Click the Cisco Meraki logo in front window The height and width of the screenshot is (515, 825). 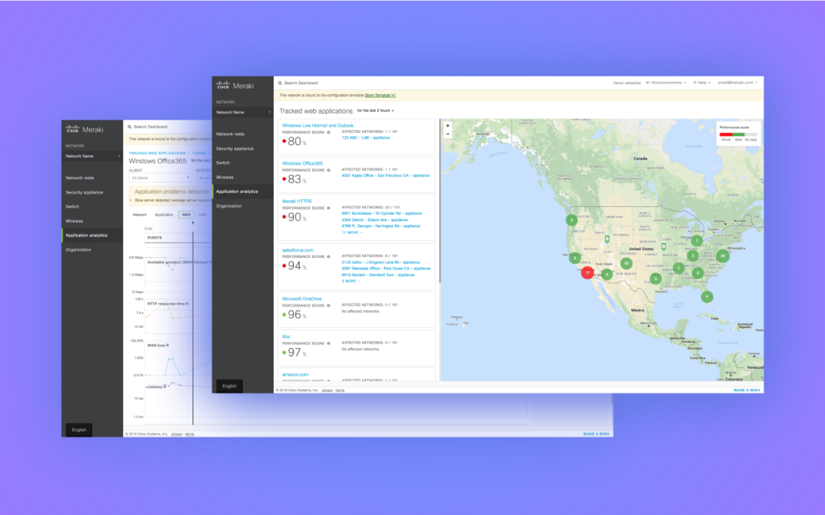coord(235,85)
